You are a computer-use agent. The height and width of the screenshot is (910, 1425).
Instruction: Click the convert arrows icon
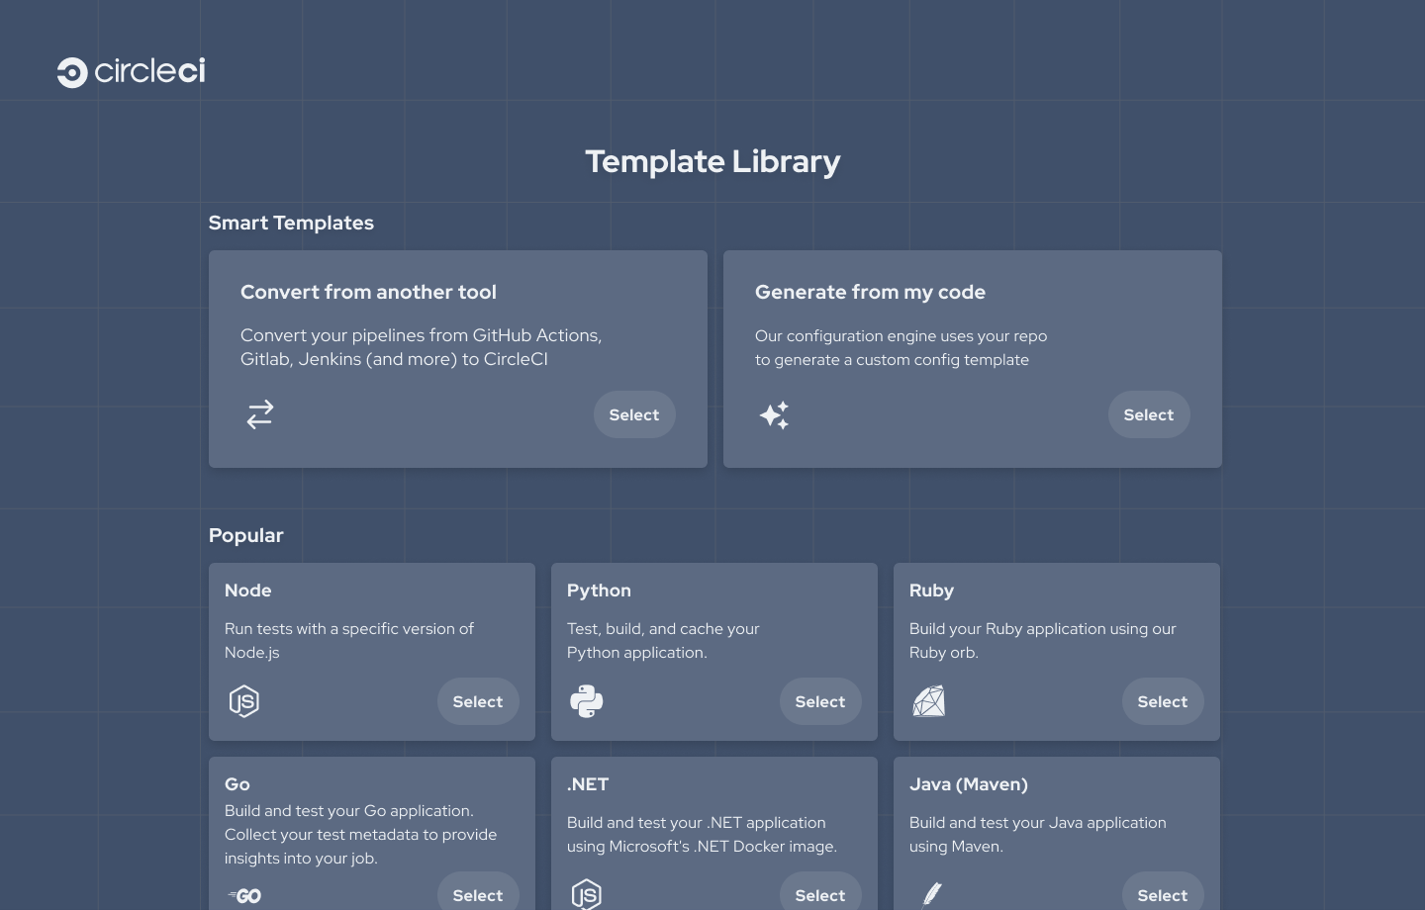coord(260,414)
